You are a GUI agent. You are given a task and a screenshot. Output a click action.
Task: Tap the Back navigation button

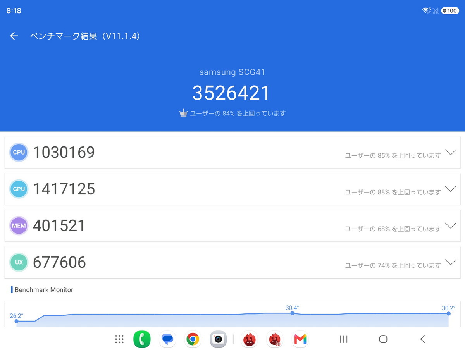click(x=423, y=339)
